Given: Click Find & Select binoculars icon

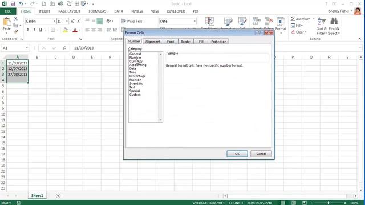Looking at the screenshot, I should (x=334, y=22).
